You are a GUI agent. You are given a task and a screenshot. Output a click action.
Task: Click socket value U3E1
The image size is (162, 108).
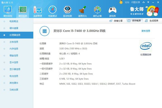tap(62, 59)
